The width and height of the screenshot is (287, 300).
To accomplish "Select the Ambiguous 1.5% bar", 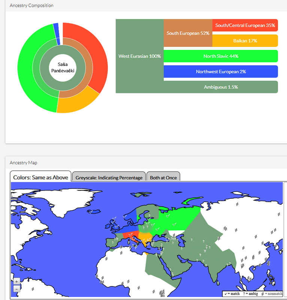I will [221, 87].
